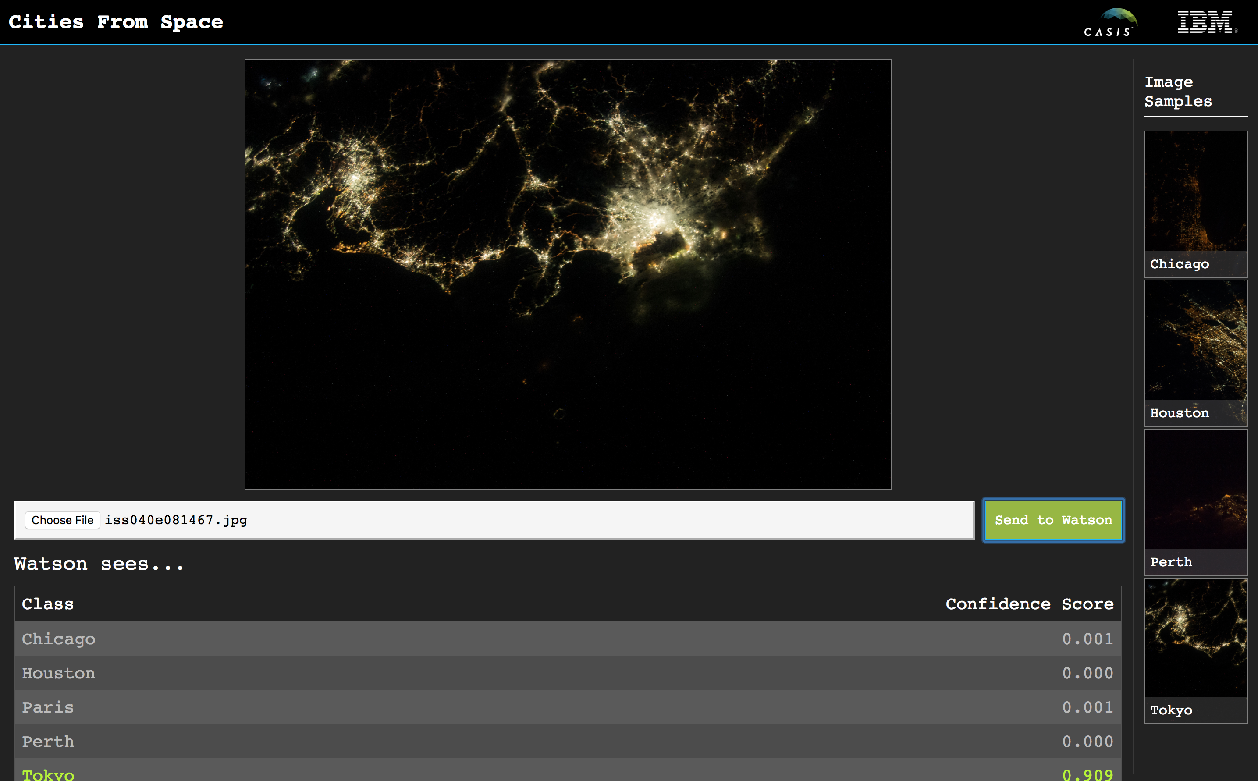Click the iss040e081467.jpg filename field
1258x781 pixels.
[176, 520]
